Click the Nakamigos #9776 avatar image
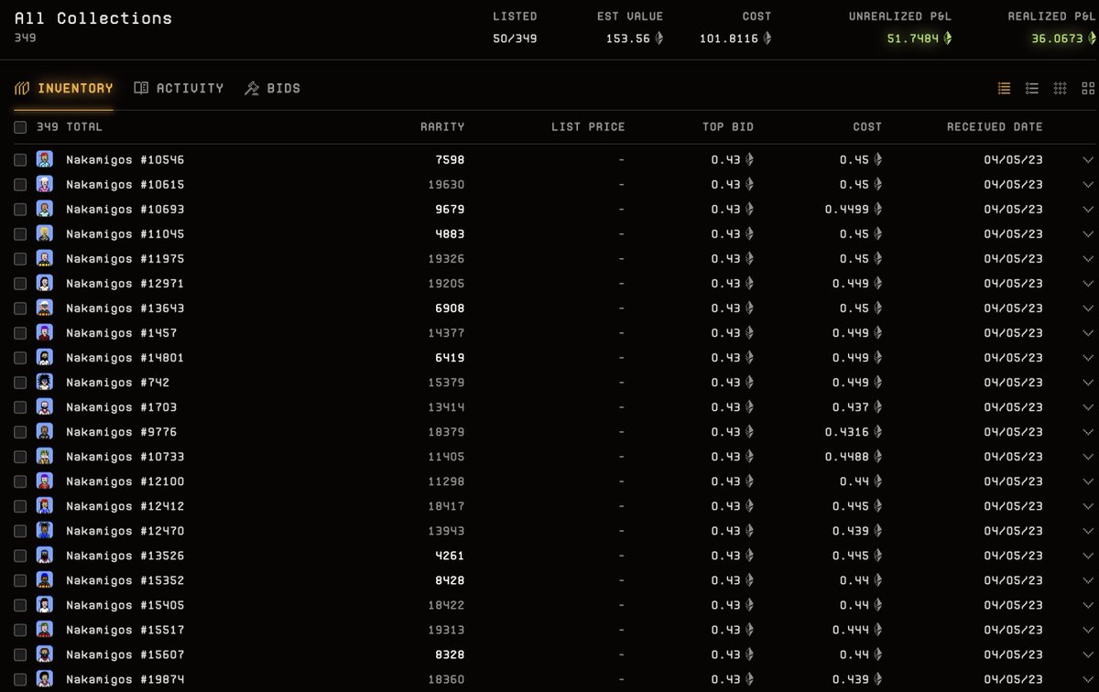The width and height of the screenshot is (1099, 692). point(44,431)
